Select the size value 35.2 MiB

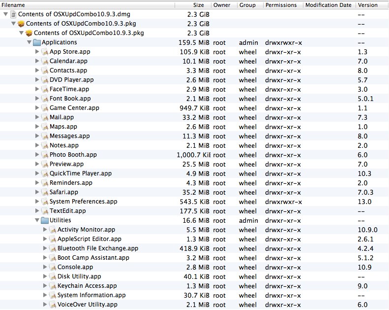click(196, 192)
